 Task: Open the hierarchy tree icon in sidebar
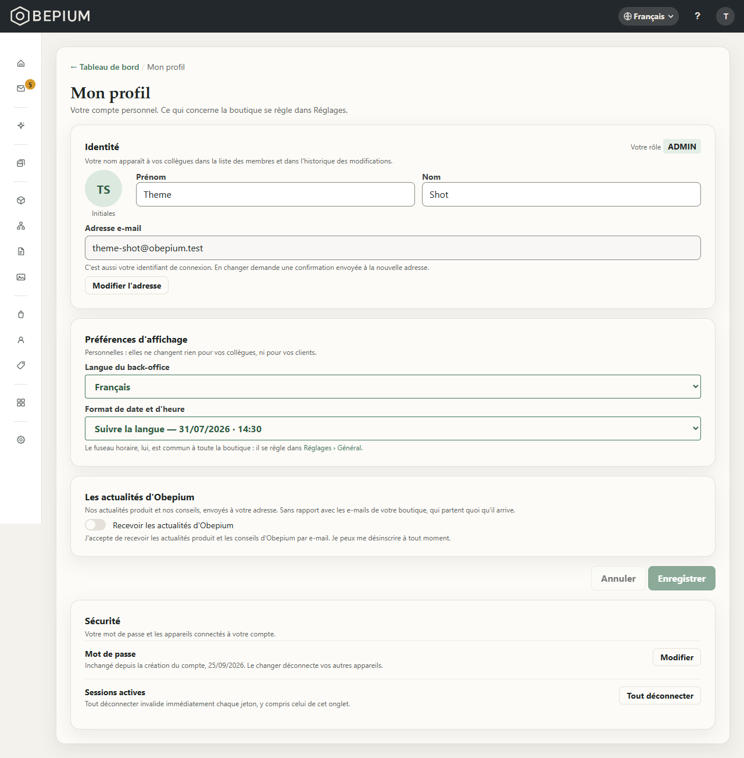click(21, 226)
